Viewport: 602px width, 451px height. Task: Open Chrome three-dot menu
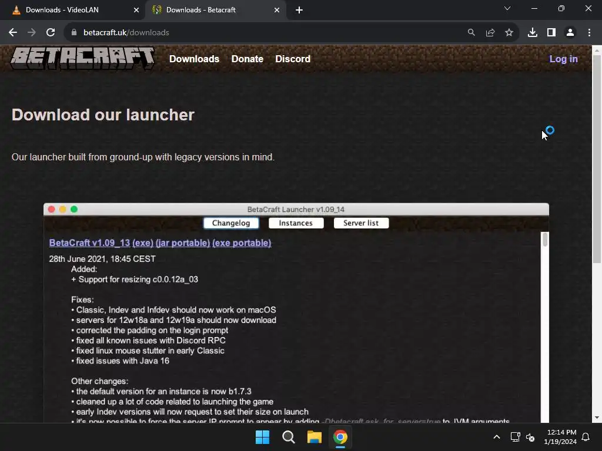(589, 33)
